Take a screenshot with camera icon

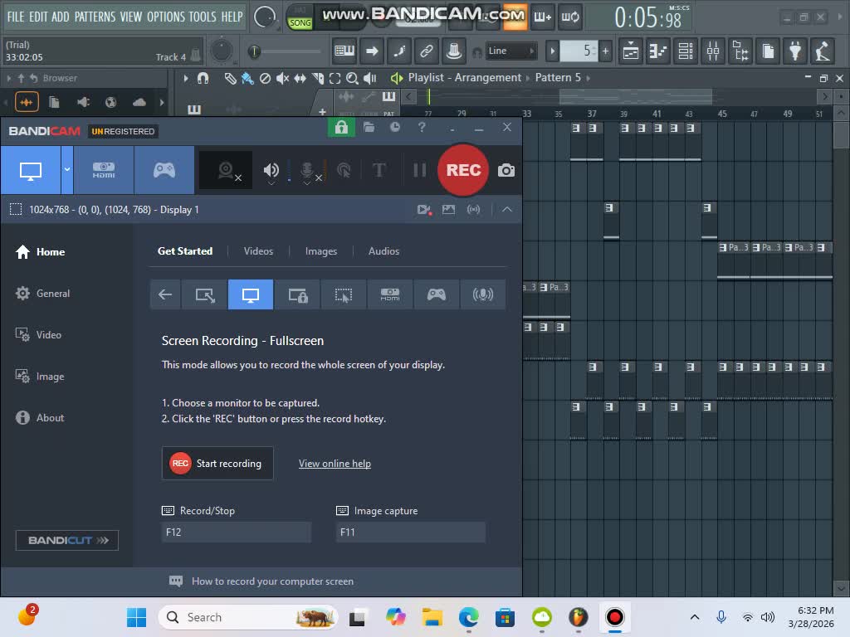click(506, 171)
